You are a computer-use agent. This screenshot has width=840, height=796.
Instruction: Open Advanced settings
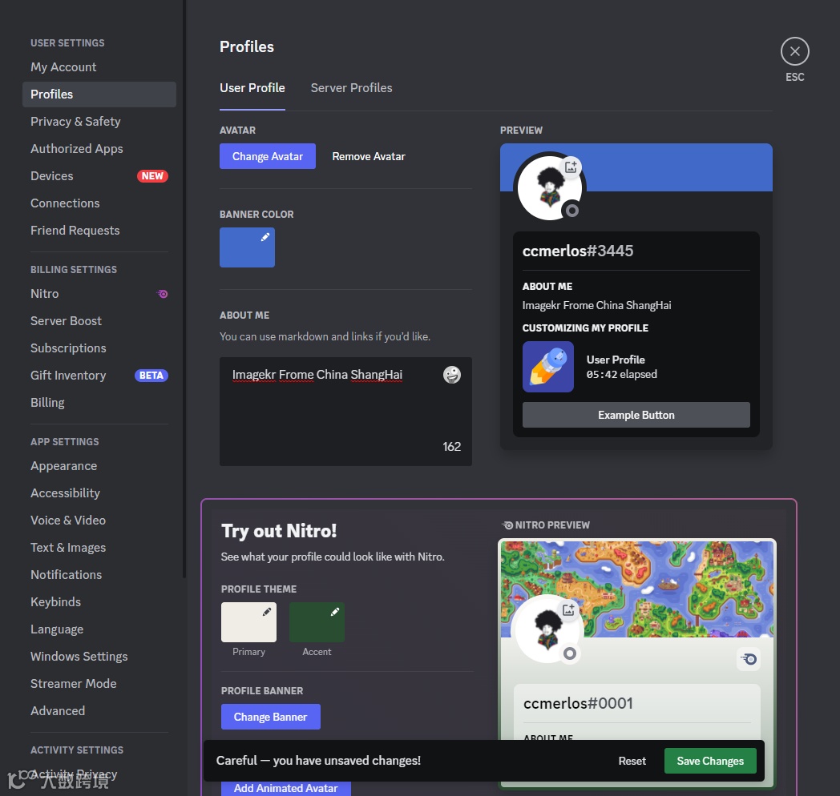(x=99, y=711)
